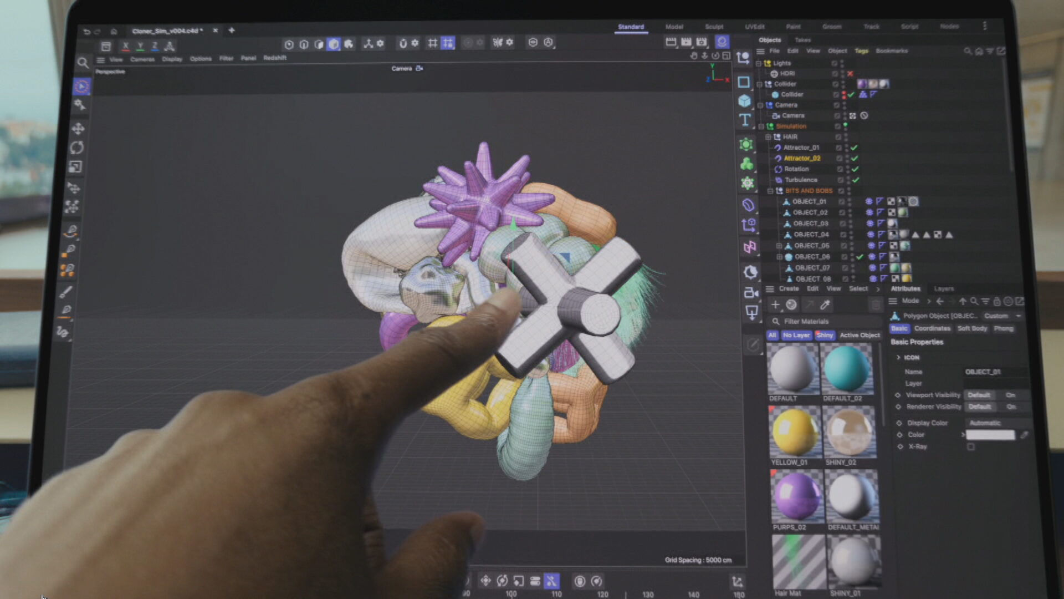Click the Attributes back arrow icon
The image size is (1064, 599).
(940, 301)
